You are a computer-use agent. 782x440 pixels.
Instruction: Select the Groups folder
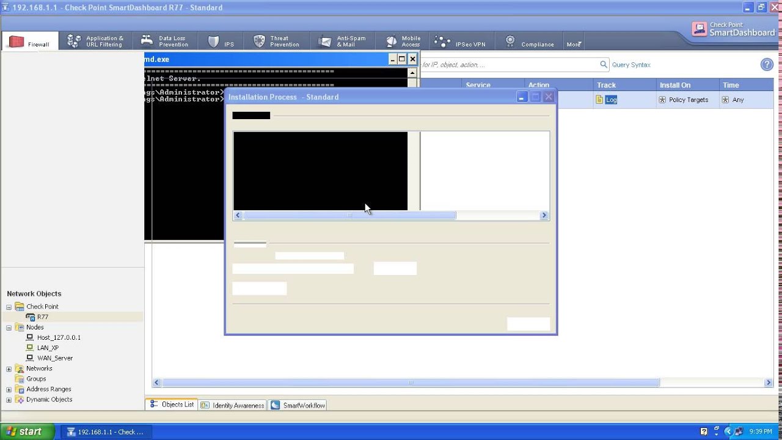(36, 379)
